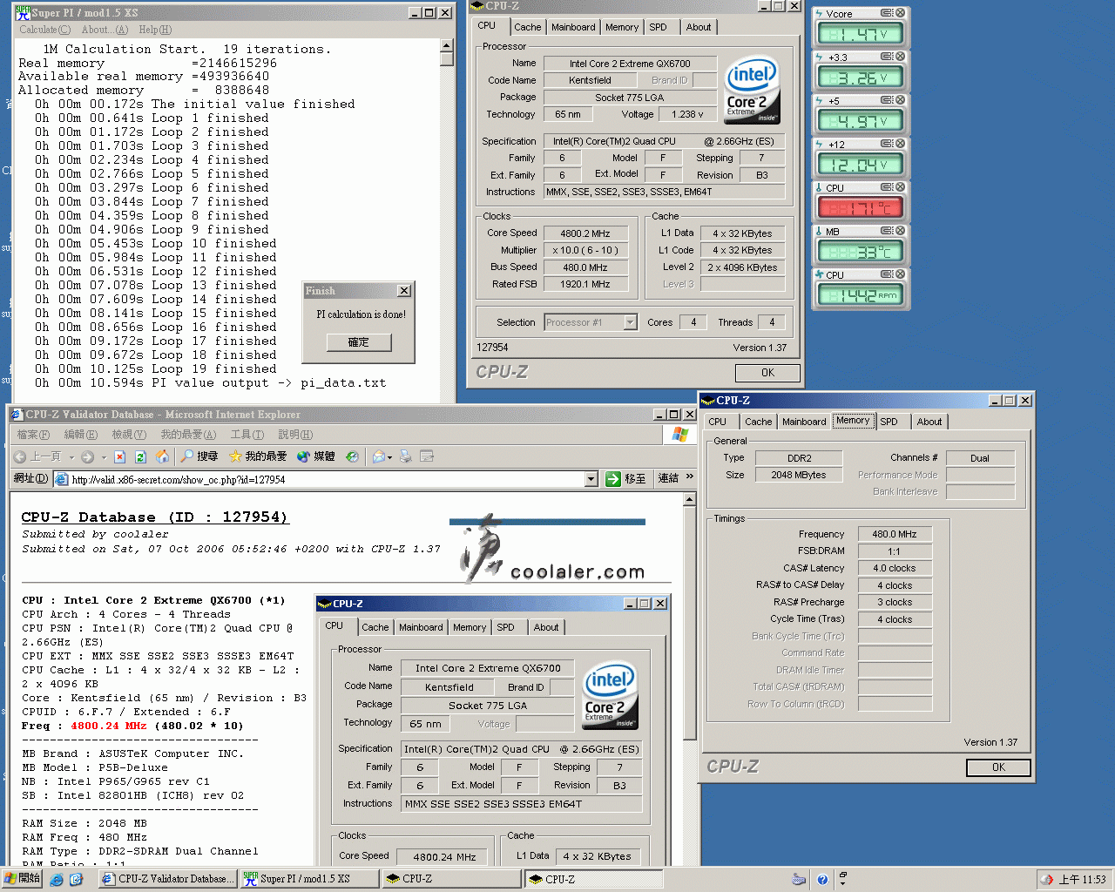Open the 搜尋 (Search) panel in Internet Explorer
The width and height of the screenshot is (1115, 892).
(196, 456)
